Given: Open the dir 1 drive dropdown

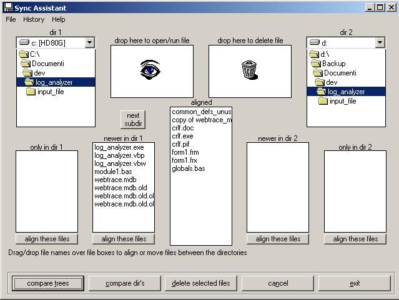Looking at the screenshot, I should pyautogui.click(x=89, y=42).
